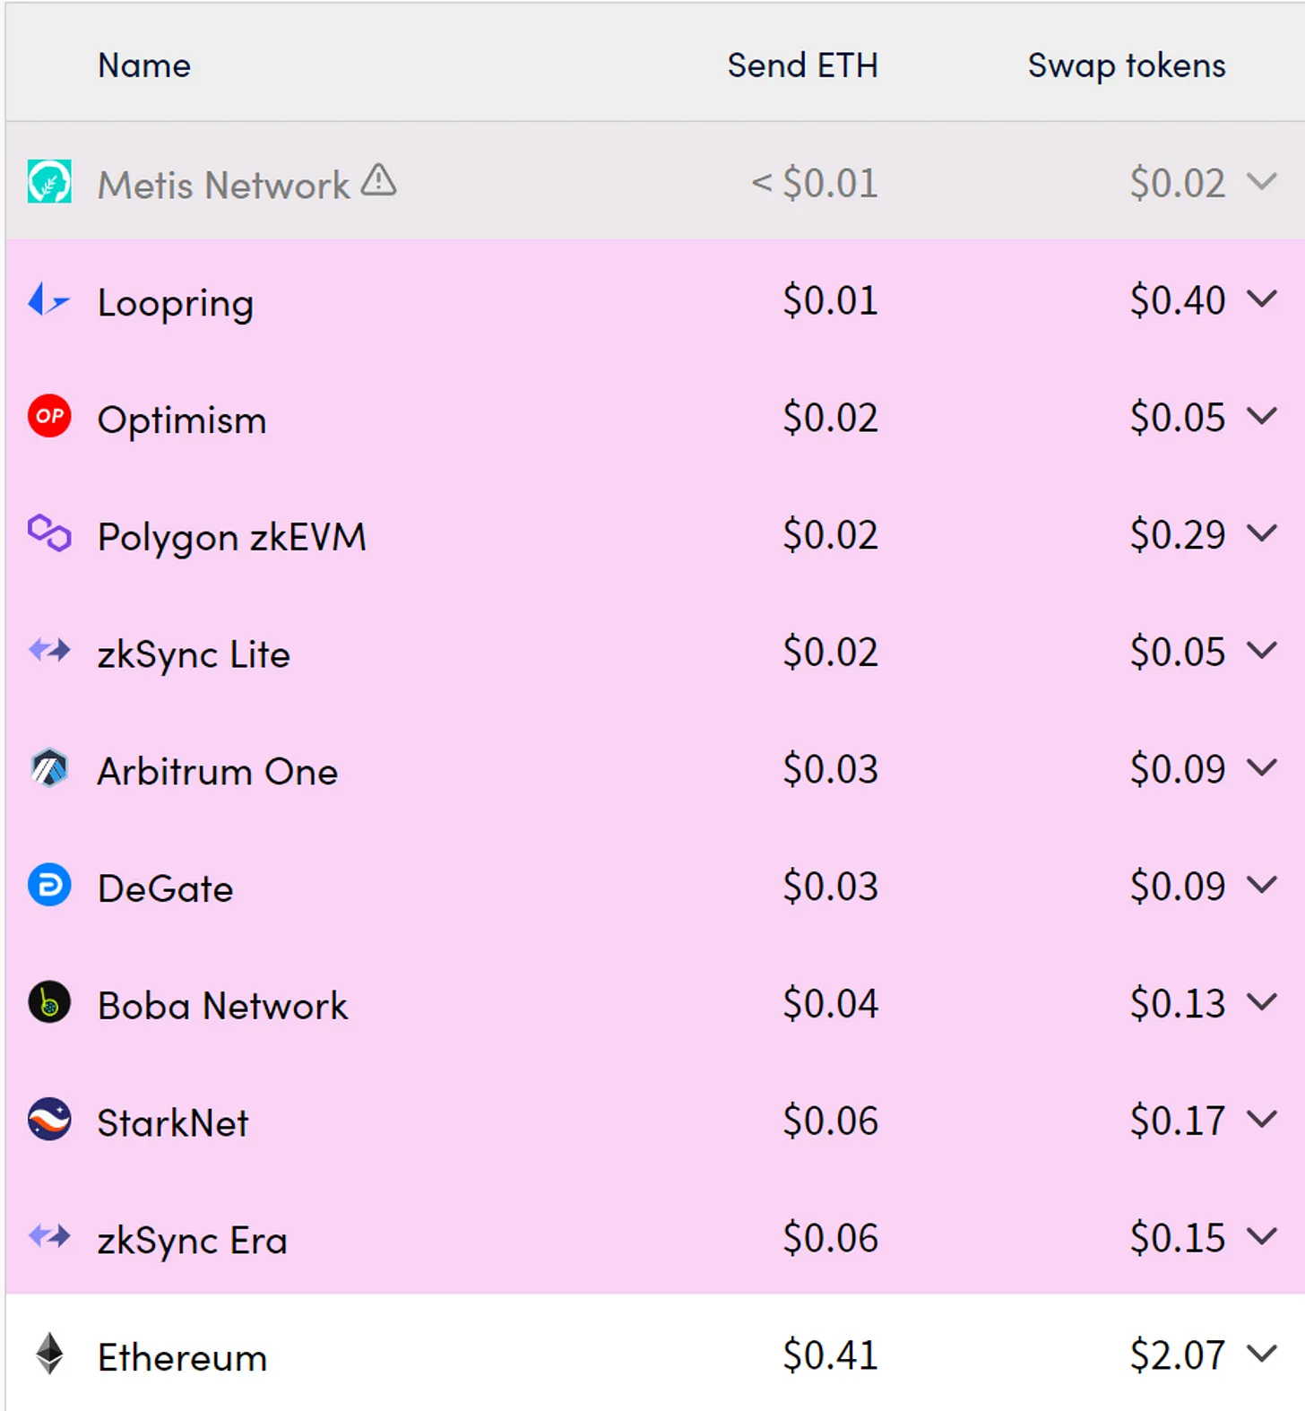
Task: Sort by the Send ETH column header
Action: [x=802, y=65]
